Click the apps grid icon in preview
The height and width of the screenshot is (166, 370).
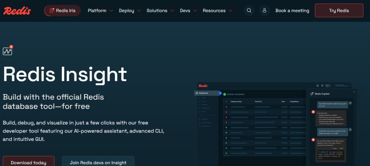tap(317, 86)
